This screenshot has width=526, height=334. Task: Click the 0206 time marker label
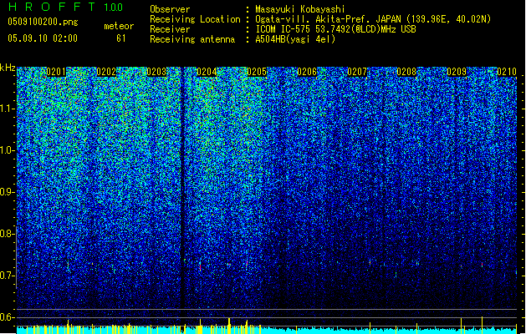(x=307, y=72)
